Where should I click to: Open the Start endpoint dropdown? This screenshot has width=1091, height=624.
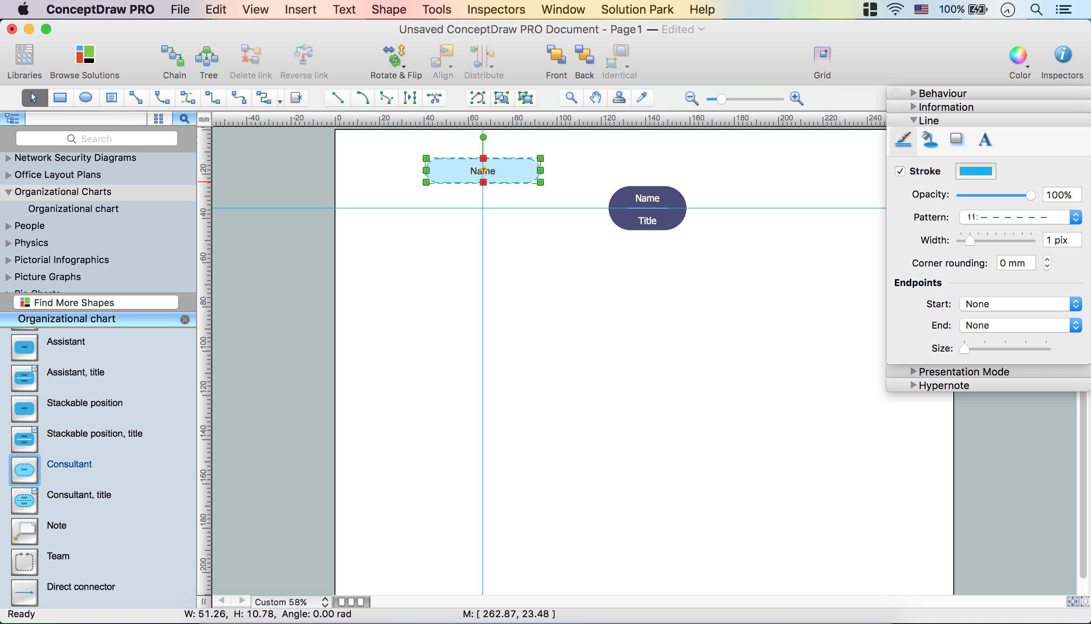(x=1020, y=304)
